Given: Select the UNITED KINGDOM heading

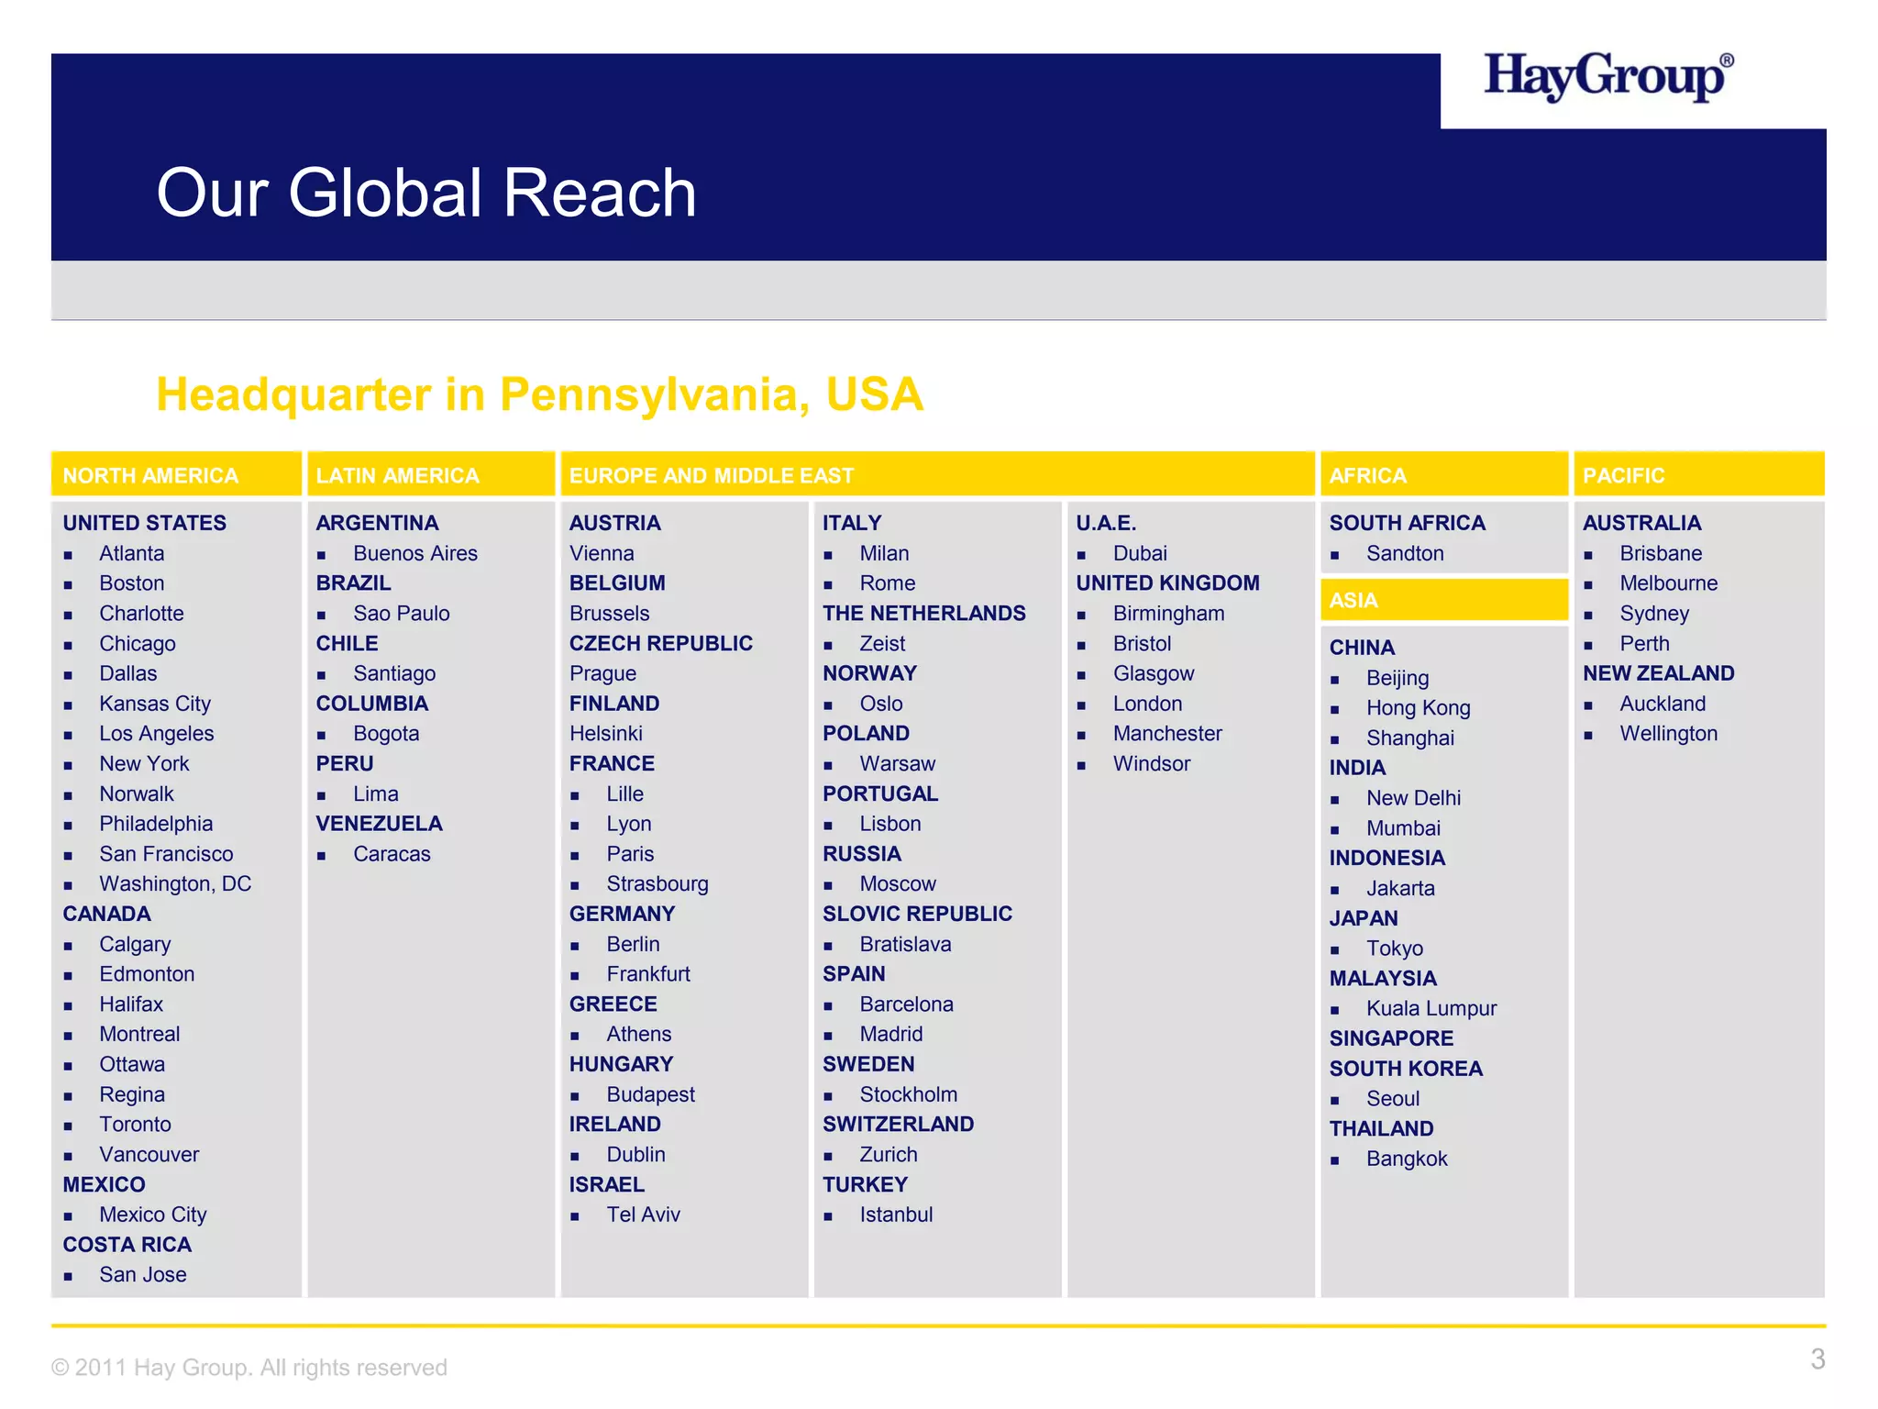Looking at the screenshot, I should (x=1167, y=583).
